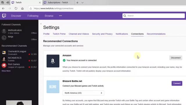Click the Blizzard logo tile
The image size is (186, 105).
point(53,87)
